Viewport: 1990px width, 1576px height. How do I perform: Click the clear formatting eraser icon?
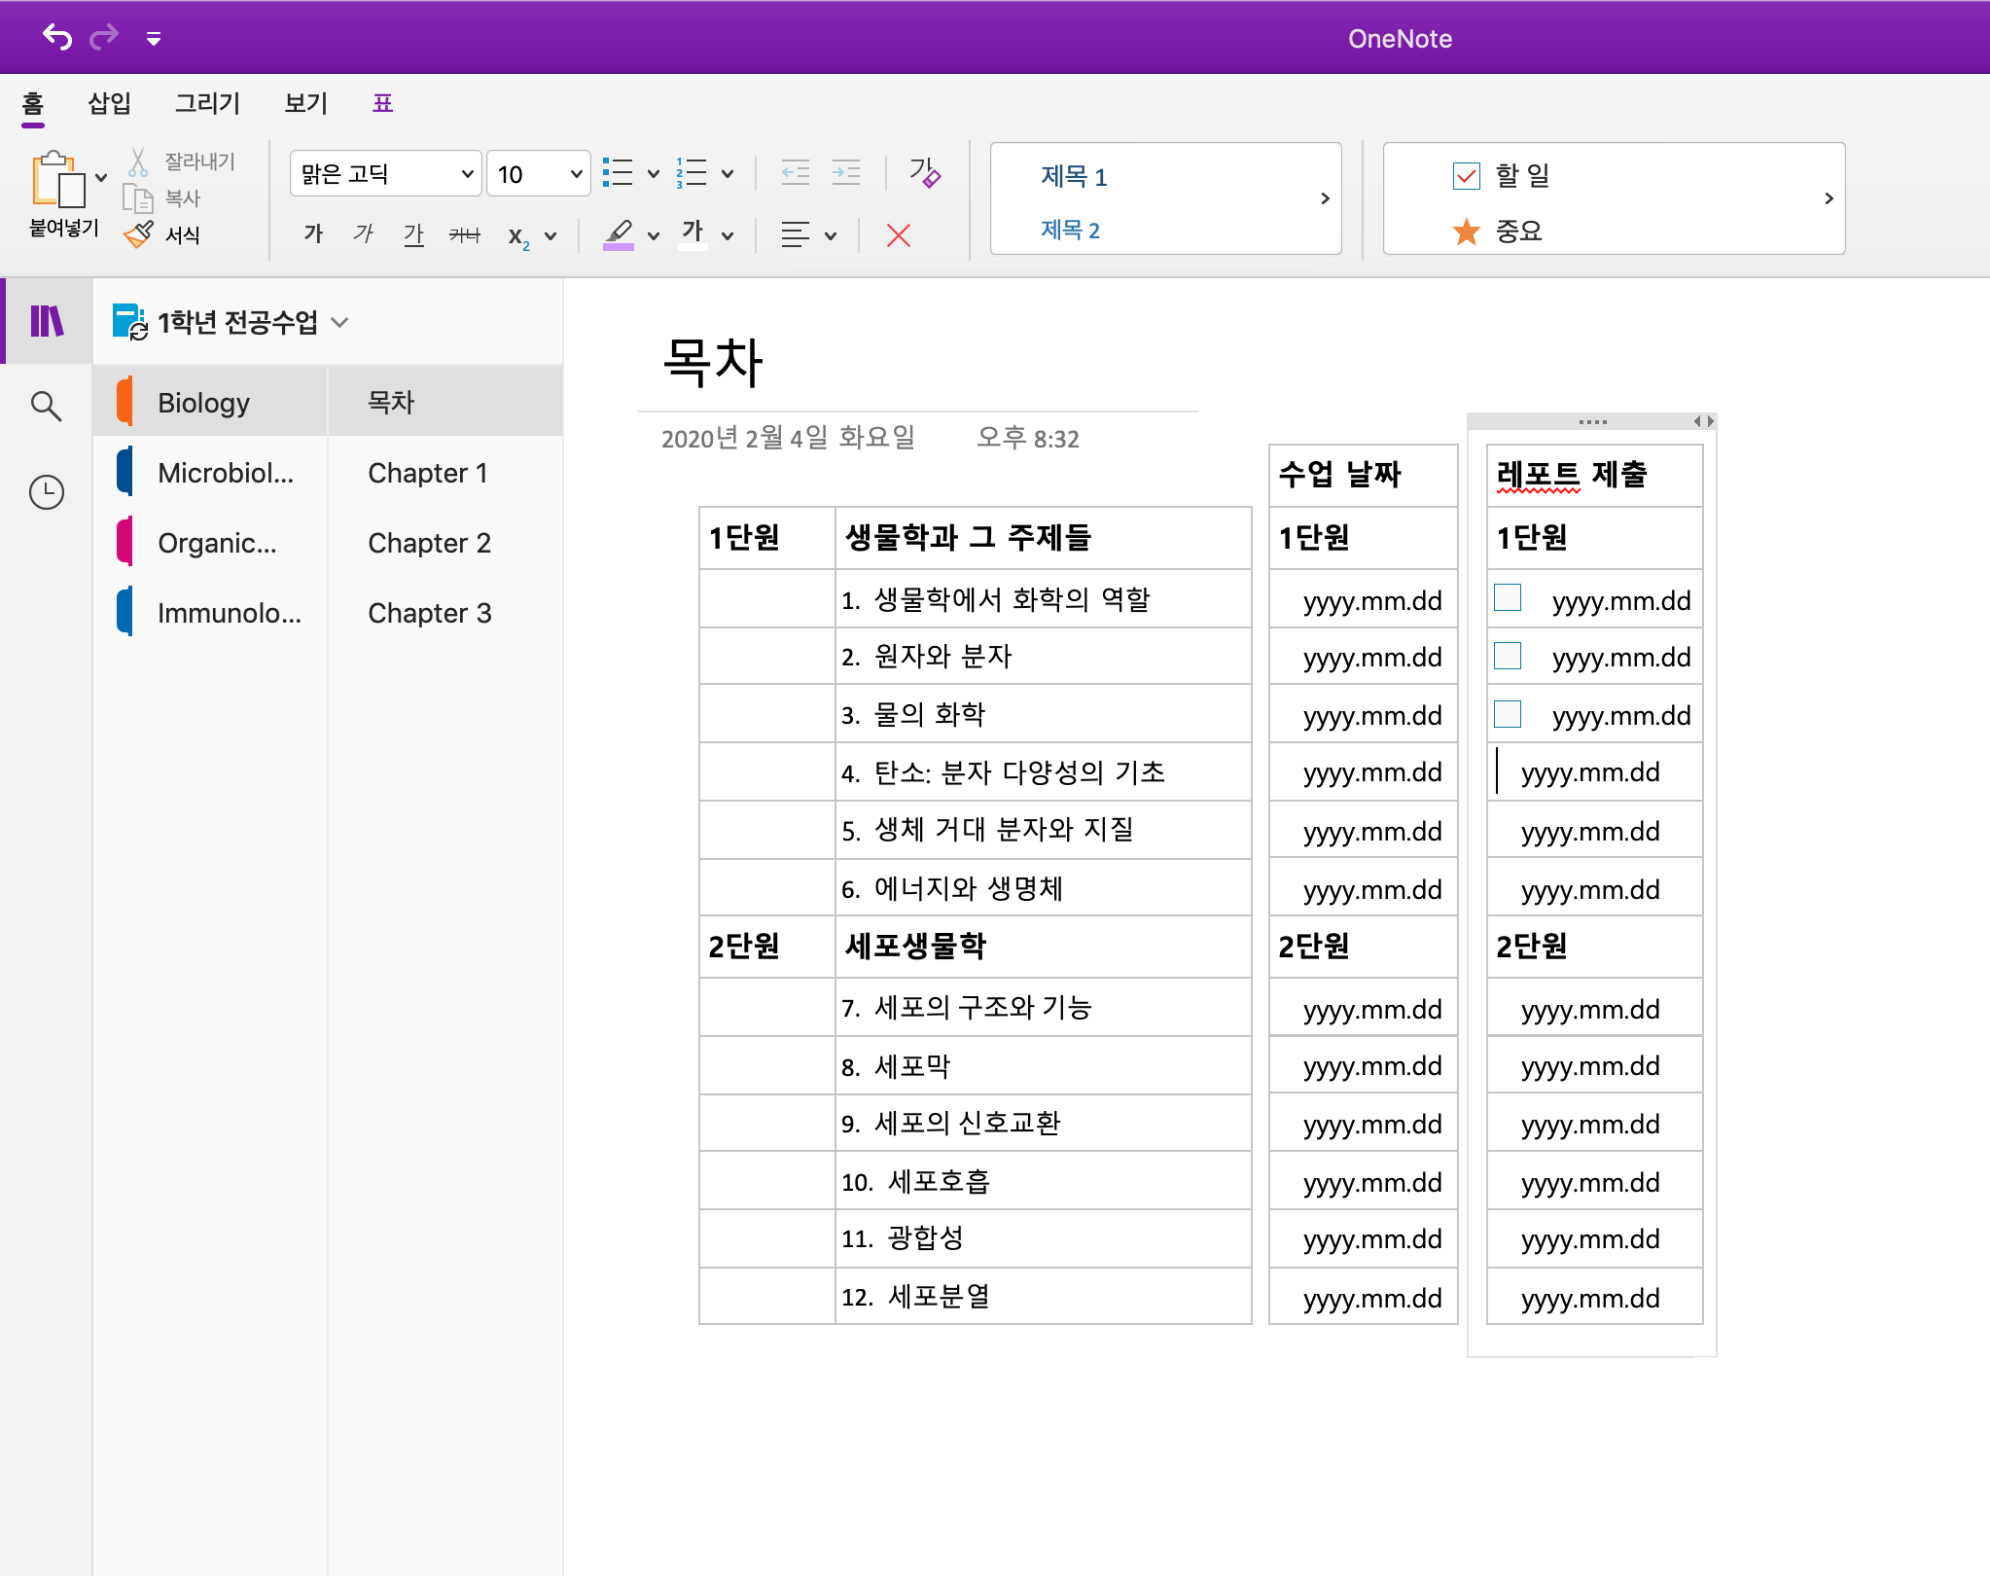click(924, 174)
